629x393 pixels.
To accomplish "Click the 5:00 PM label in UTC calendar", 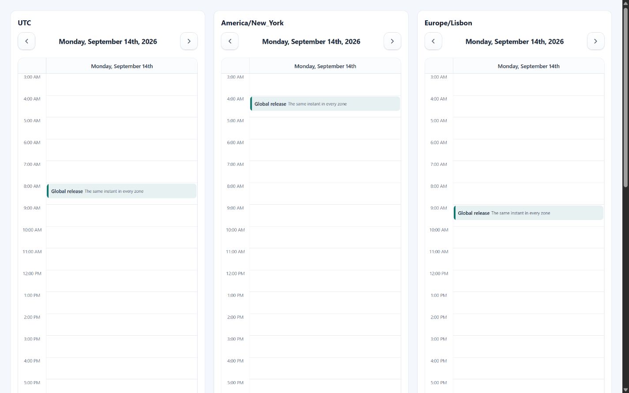I will click(x=32, y=382).
